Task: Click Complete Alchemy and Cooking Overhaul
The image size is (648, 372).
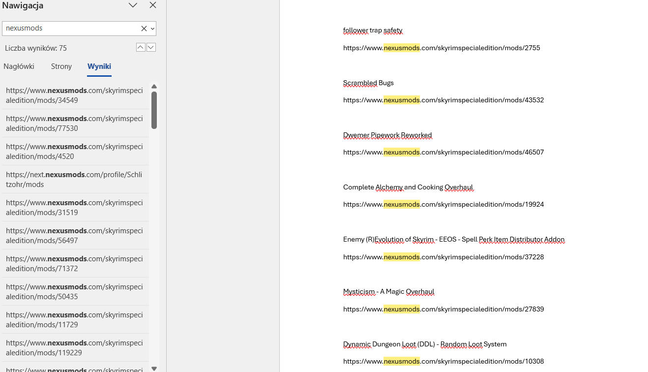Action: pyautogui.click(x=408, y=187)
